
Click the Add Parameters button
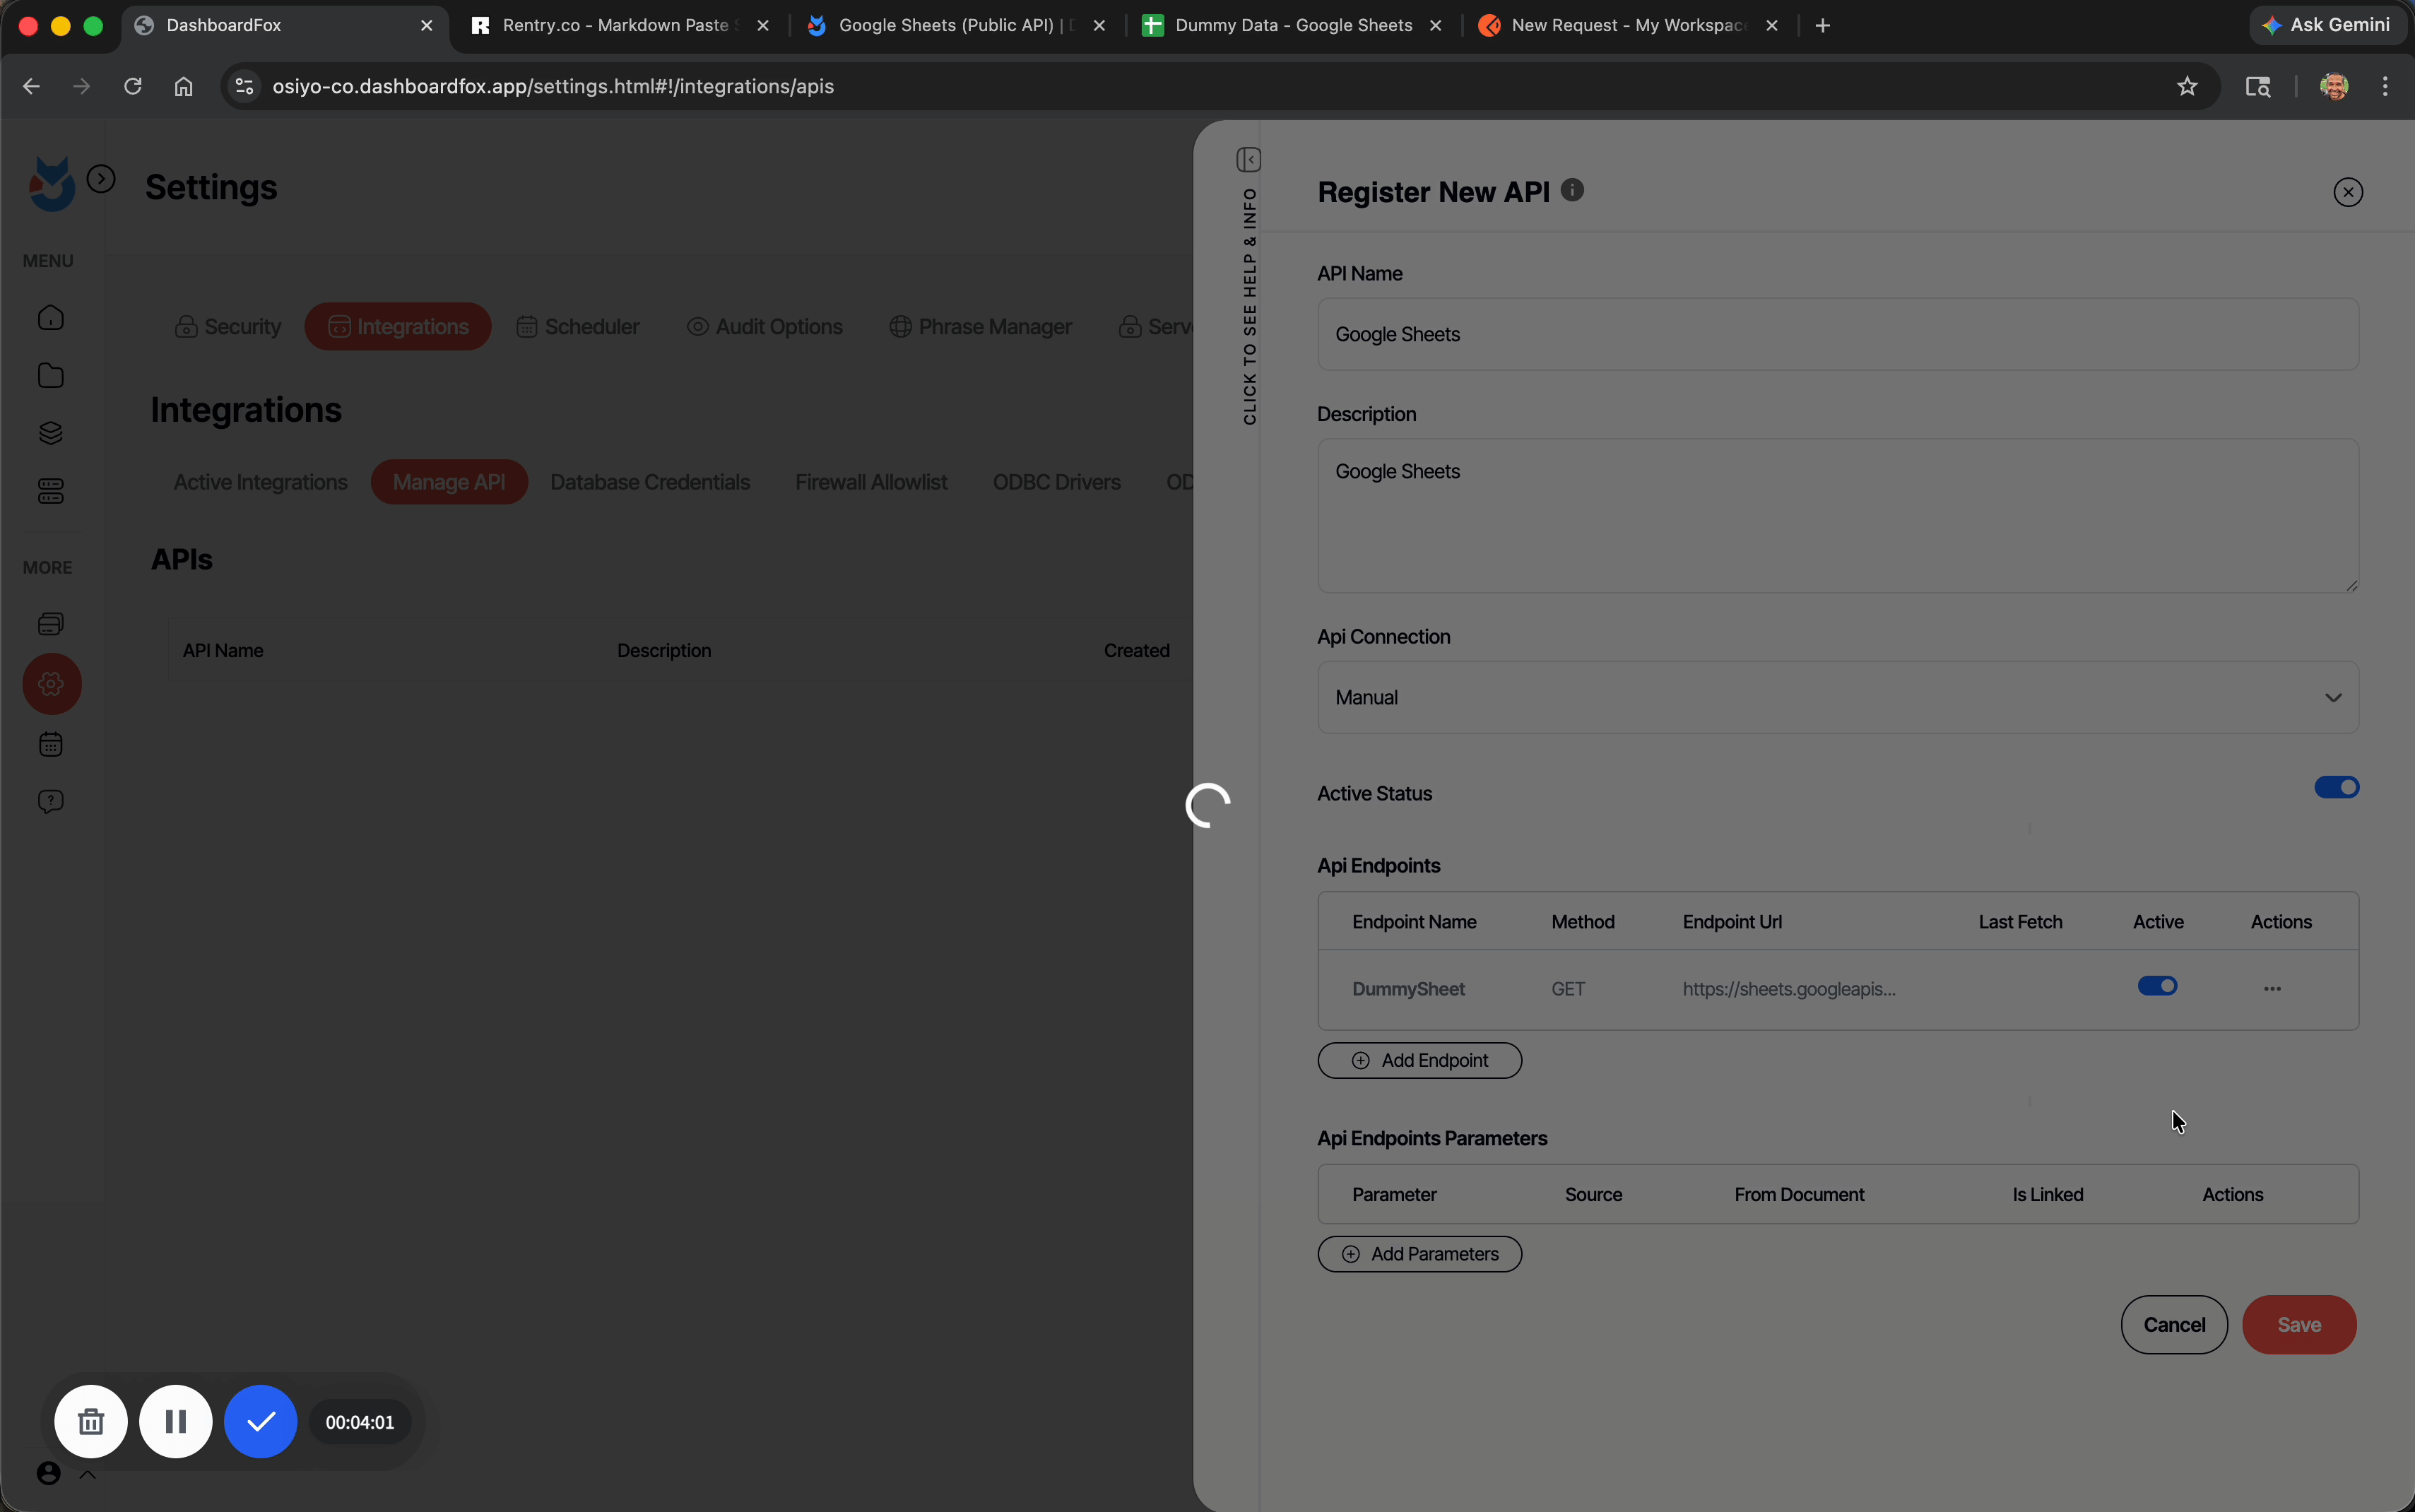tap(1420, 1254)
